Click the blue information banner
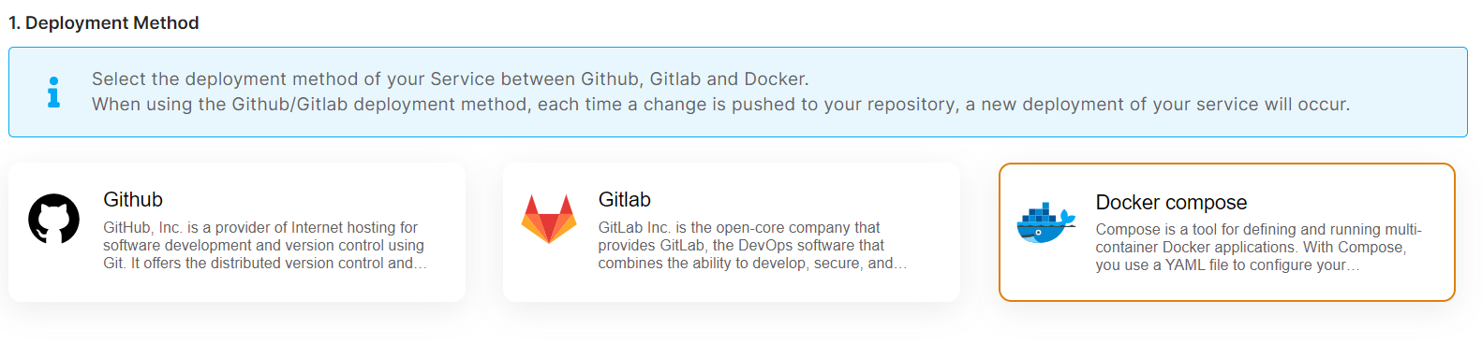Screen dimensions: 1482x343 pyautogui.click(x=738, y=93)
